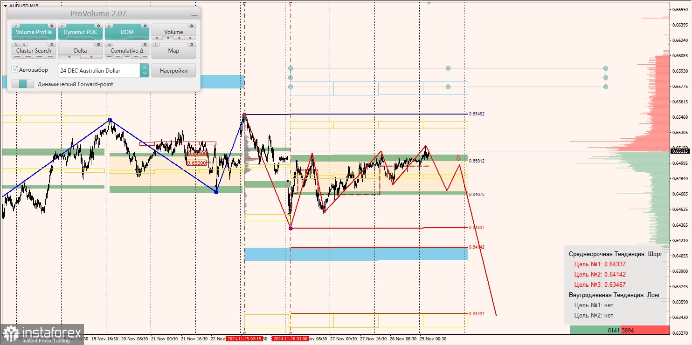This screenshot has width=692, height=345.
Task: Click the M hotkey badge on Cumulative Δ
Action: tap(110, 45)
